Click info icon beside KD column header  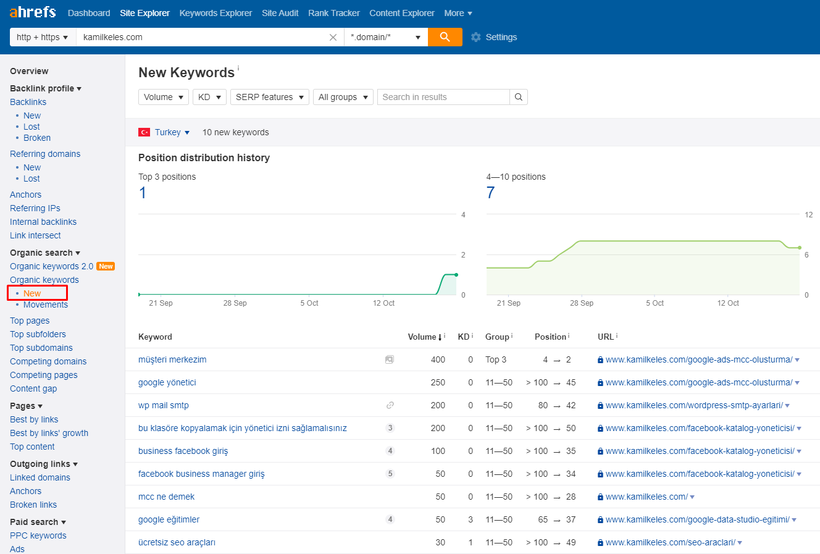472,336
